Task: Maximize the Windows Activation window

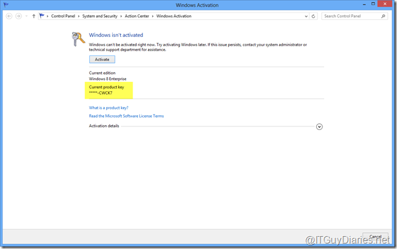Action: (373, 4)
